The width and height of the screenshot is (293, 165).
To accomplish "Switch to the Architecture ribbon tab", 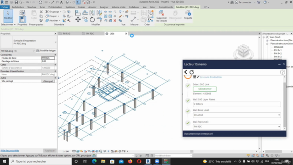I will point(18,7).
